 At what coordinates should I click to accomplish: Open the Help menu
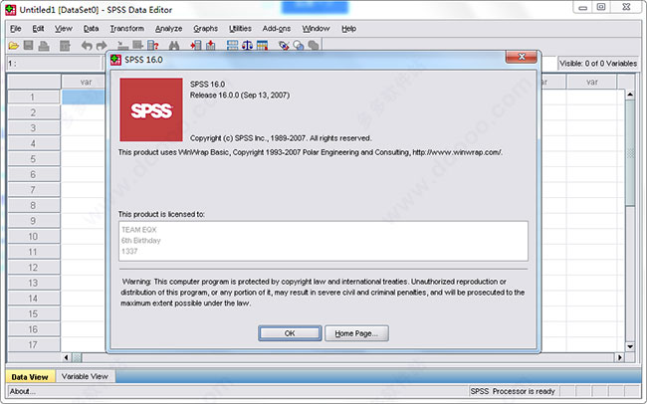coord(348,29)
